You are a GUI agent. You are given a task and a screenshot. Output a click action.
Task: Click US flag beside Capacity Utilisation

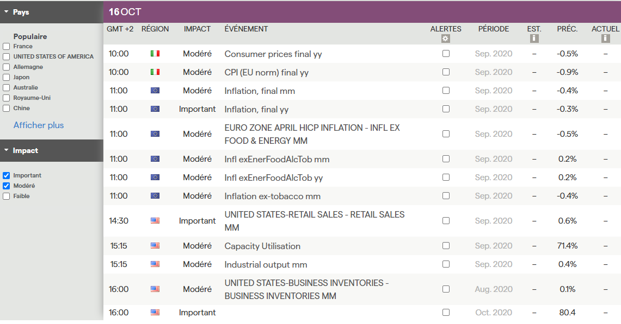tap(155, 246)
